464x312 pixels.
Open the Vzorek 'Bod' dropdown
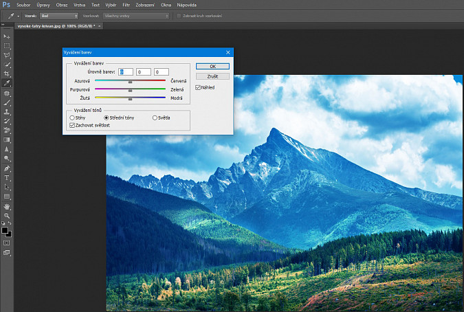(59, 16)
